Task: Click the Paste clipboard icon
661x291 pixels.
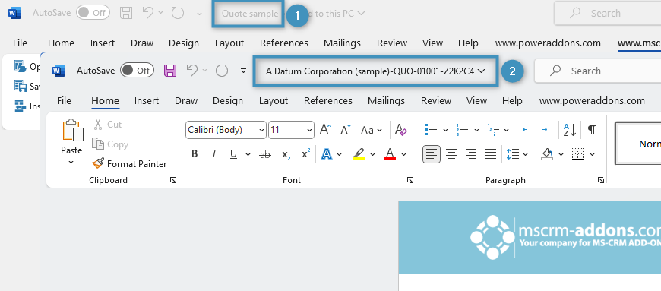Action: 72,131
